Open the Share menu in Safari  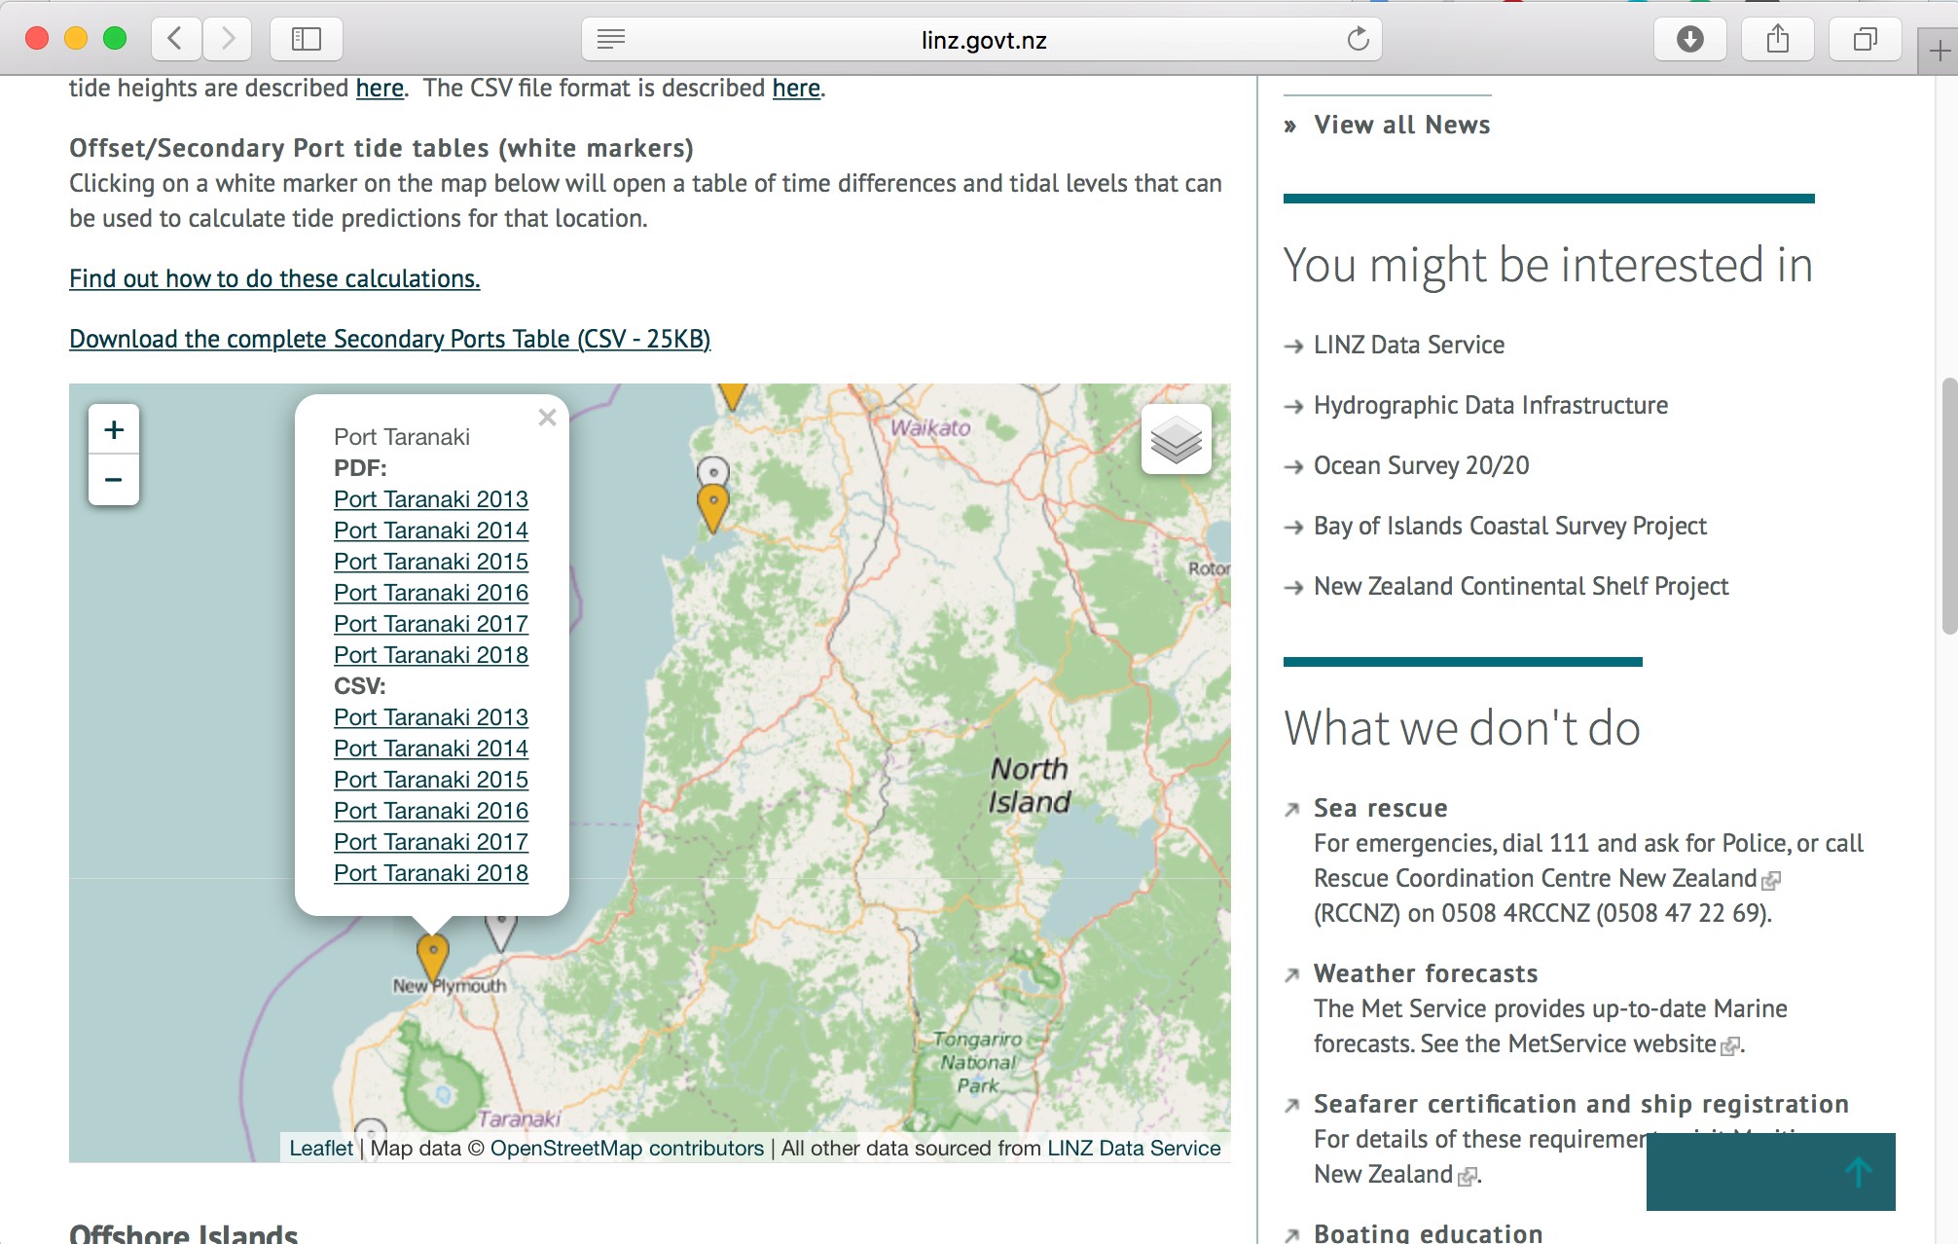pyautogui.click(x=1777, y=39)
